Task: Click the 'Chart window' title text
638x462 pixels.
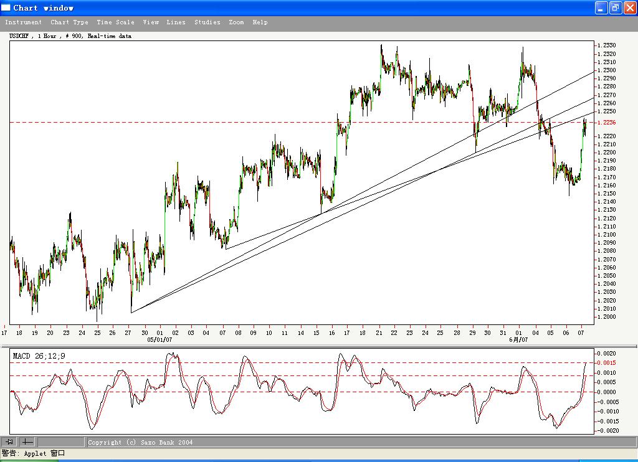Action: [43, 7]
